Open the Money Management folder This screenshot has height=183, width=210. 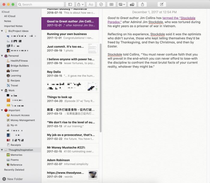(x=22, y=120)
